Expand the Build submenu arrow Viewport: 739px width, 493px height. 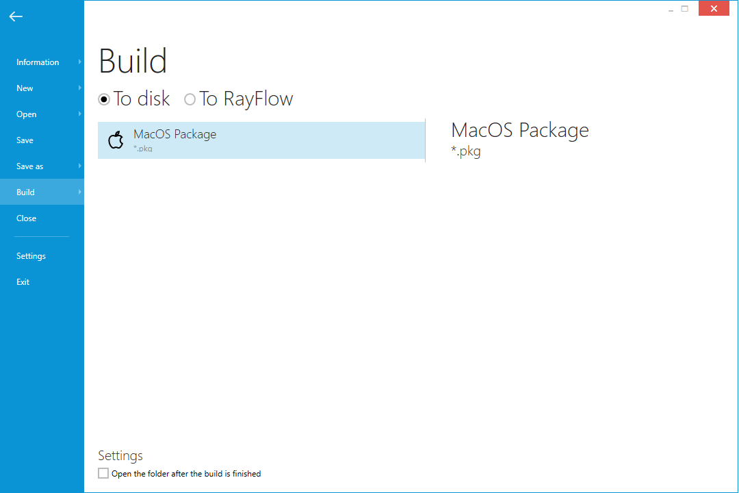pyautogui.click(x=79, y=192)
